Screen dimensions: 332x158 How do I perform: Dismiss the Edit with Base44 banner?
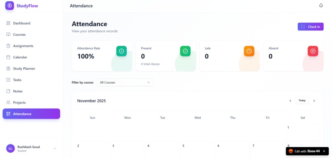pos(324,151)
